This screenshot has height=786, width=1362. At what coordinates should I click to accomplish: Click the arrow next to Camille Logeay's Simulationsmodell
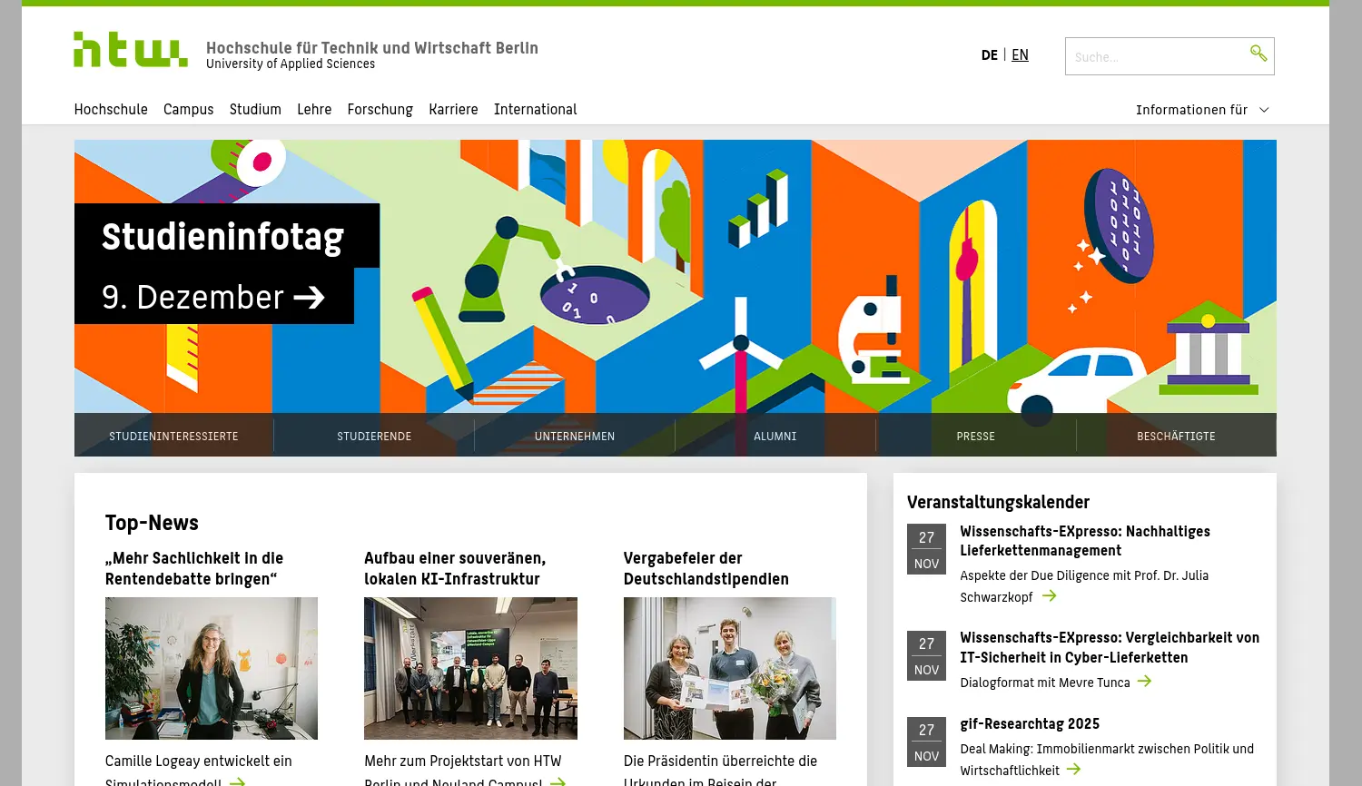pyautogui.click(x=238, y=781)
